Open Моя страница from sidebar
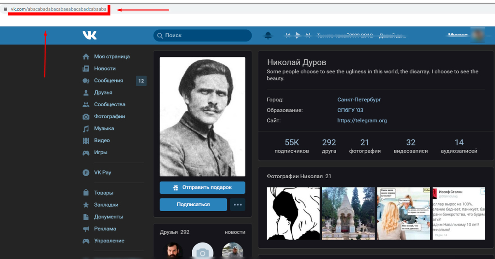 click(x=111, y=57)
